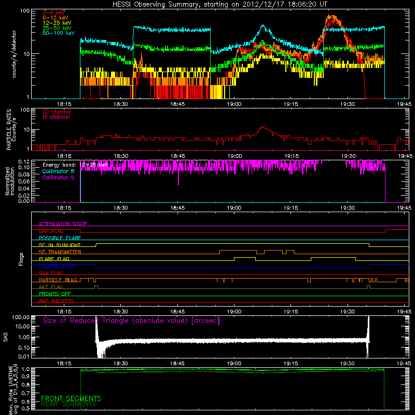The width and height of the screenshot is (415, 415).
Task: Select the HI channel legend label
Action: click(x=56, y=117)
